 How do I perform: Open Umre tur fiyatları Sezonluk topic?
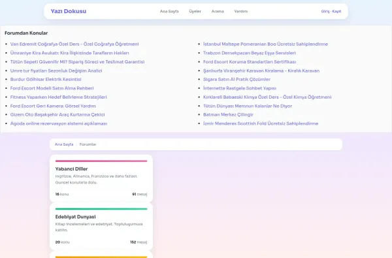(x=56, y=71)
